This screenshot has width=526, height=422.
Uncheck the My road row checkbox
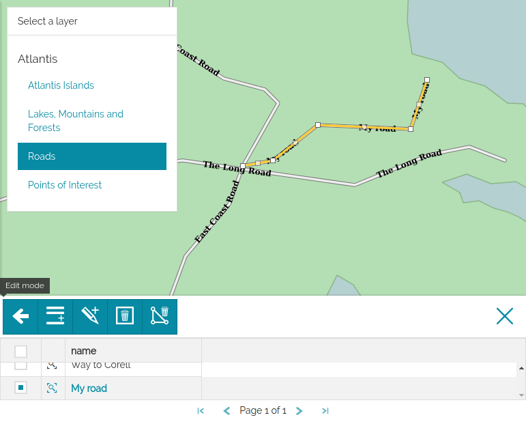click(x=21, y=388)
